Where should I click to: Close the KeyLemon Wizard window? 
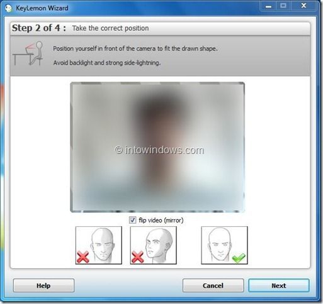(x=303, y=6)
